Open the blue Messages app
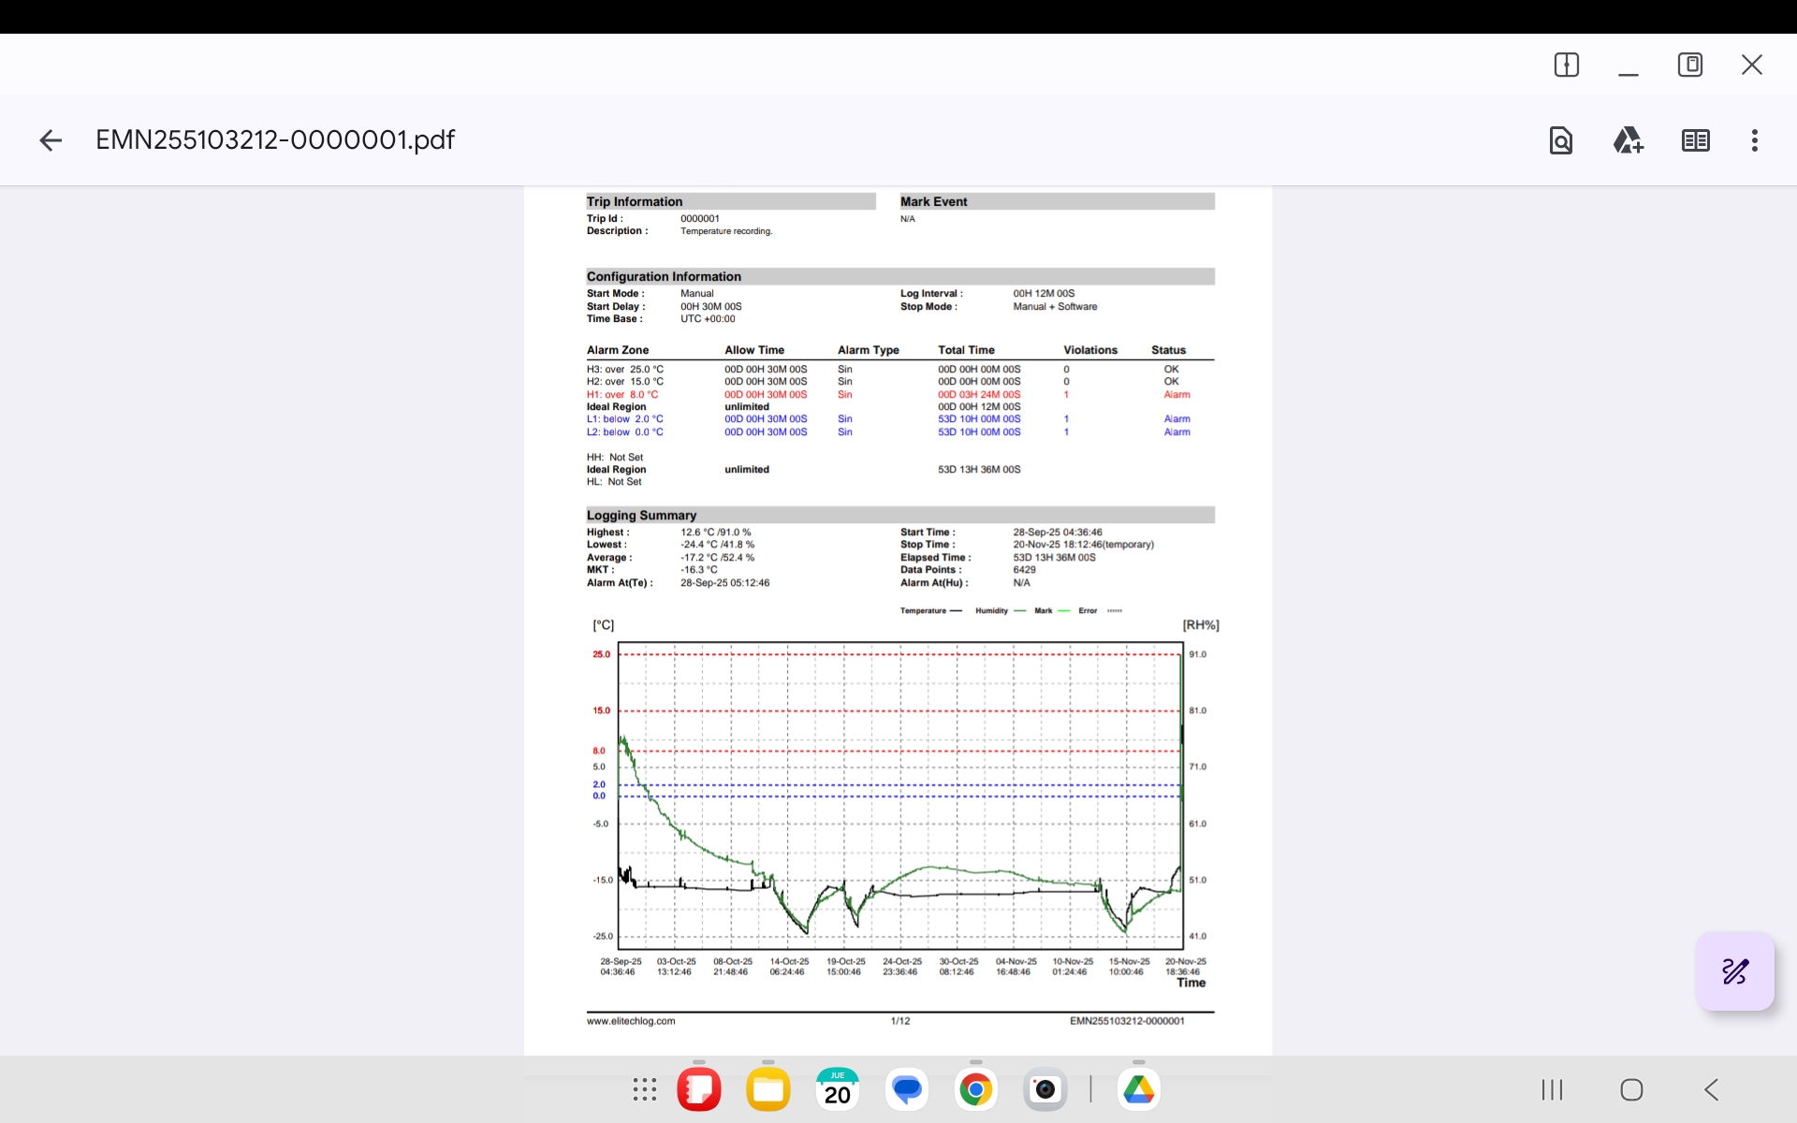 (906, 1089)
